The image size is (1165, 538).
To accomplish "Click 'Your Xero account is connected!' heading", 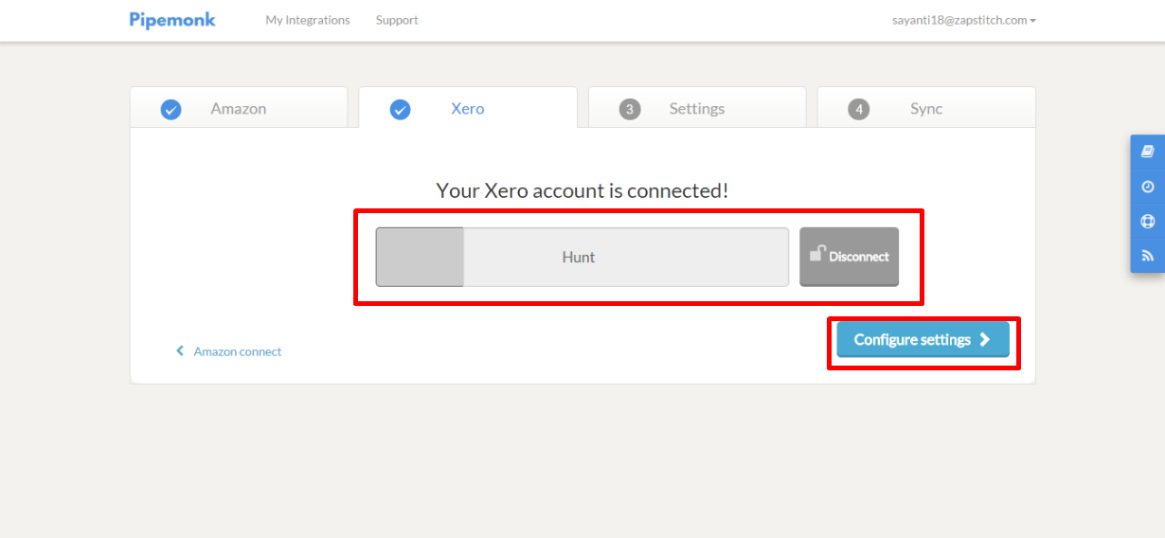I will click(x=582, y=190).
